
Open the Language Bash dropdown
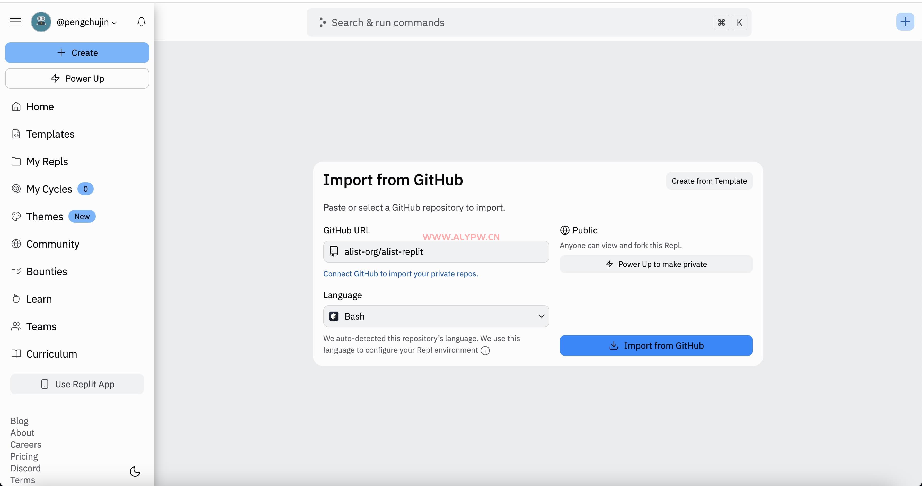coord(436,316)
